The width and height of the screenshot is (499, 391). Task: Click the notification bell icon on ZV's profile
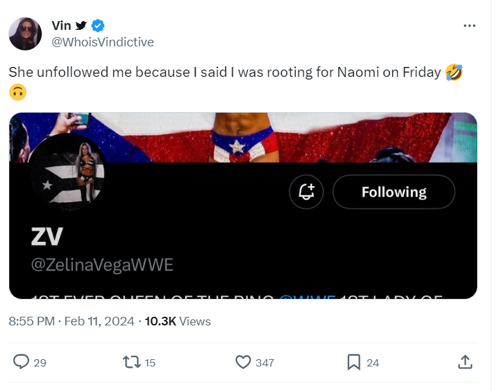[306, 192]
